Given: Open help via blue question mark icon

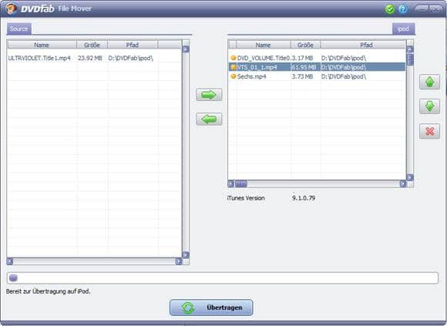Looking at the screenshot, I should tap(403, 9).
